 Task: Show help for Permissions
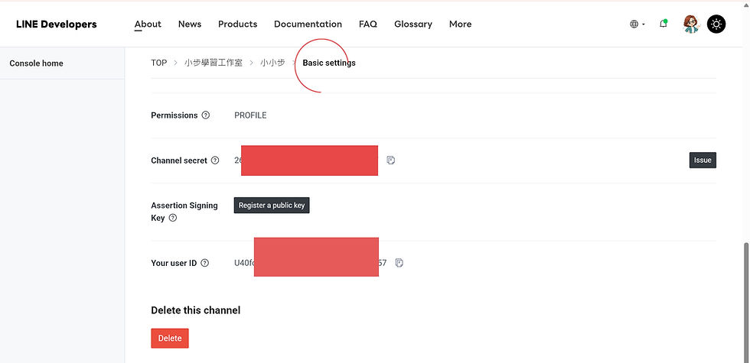(x=206, y=115)
